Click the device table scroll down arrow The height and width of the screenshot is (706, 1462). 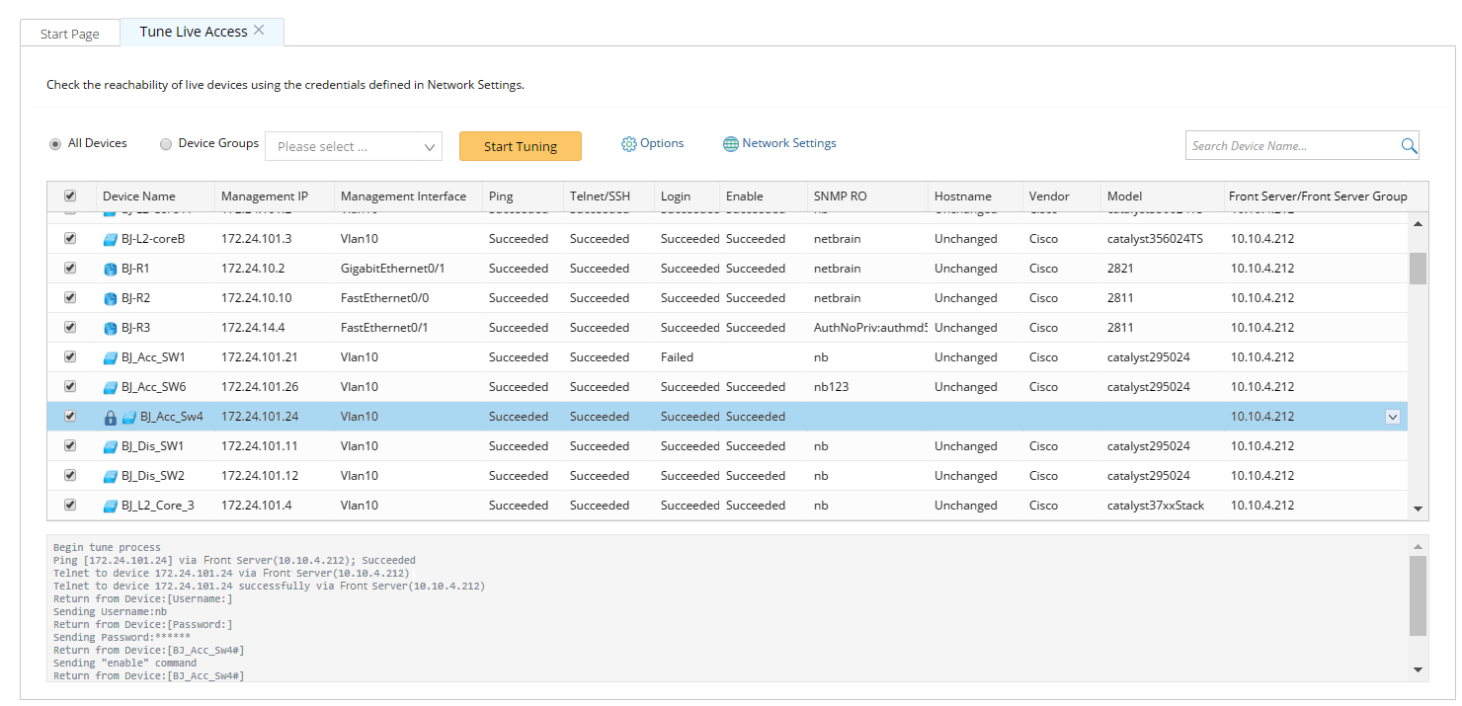(1419, 509)
